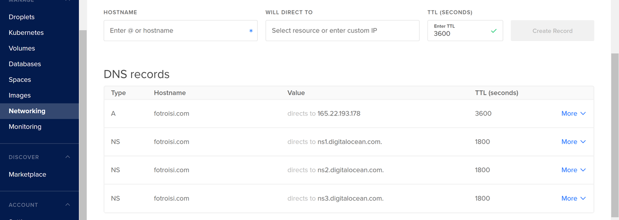This screenshot has height=220, width=619.
Task: Click the TTL seconds input field
Action: point(459,34)
